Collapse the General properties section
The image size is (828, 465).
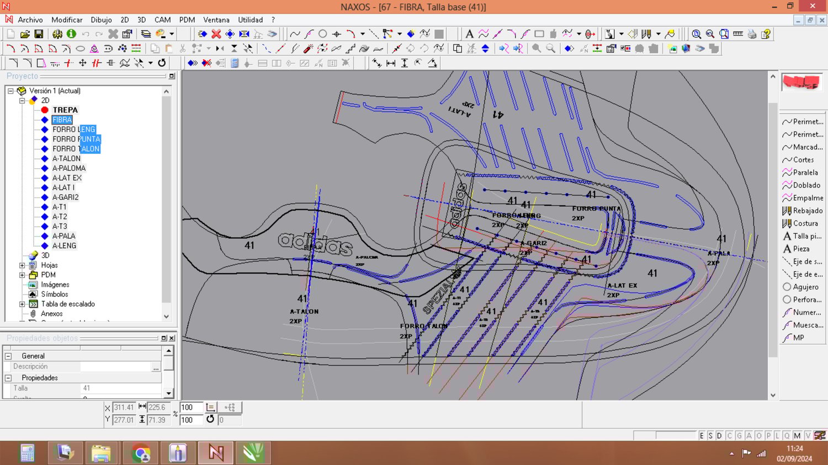click(x=8, y=356)
